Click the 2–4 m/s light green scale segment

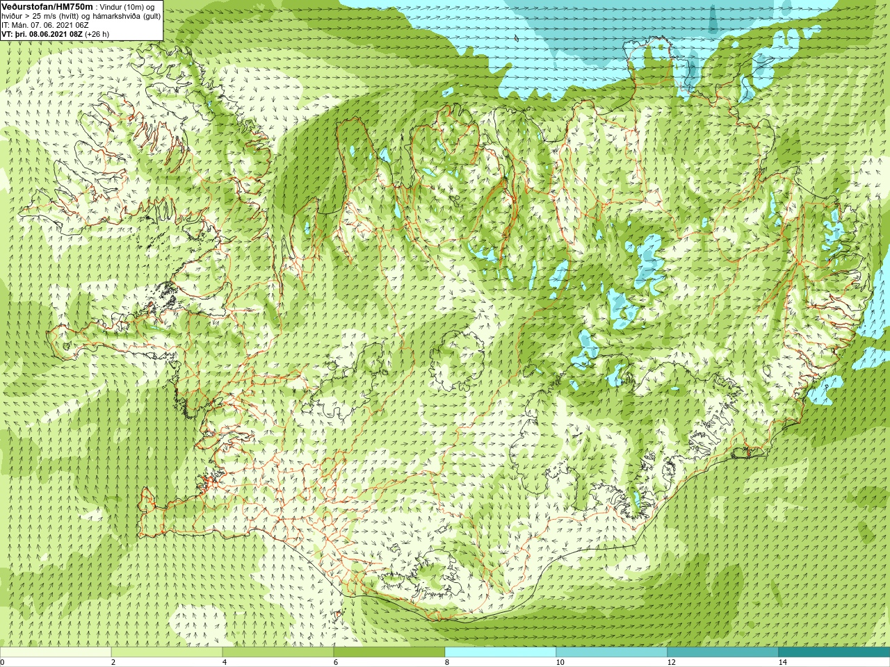click(x=167, y=652)
